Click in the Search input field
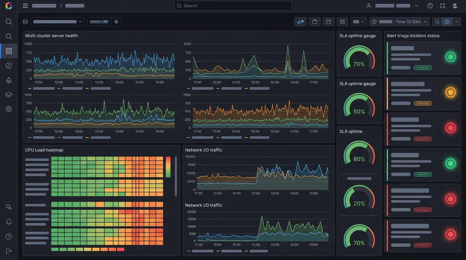Viewport: 466px width, 260px height. click(x=233, y=6)
